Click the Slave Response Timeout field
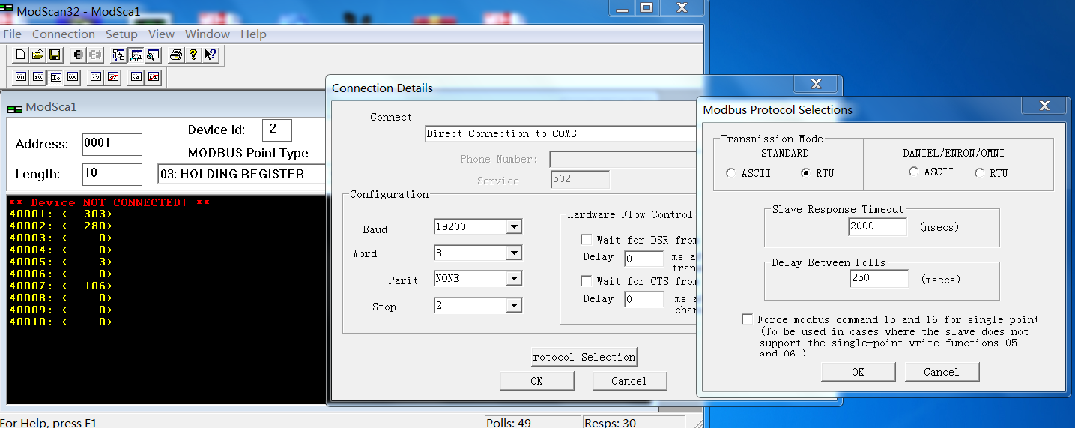 coord(878,226)
